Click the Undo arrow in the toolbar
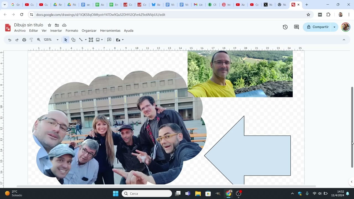This screenshot has height=199, width=354. 10,40
